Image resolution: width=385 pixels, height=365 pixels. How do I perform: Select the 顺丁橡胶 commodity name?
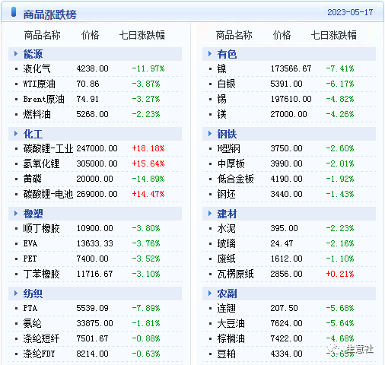coord(41,228)
